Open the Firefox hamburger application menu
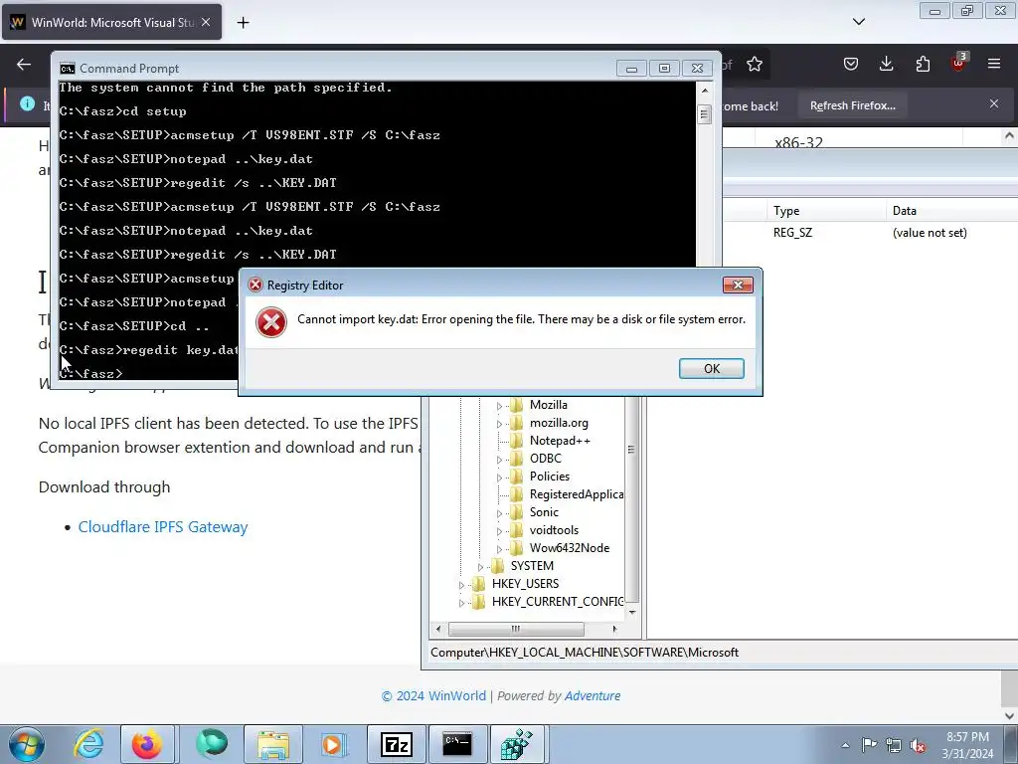Image resolution: width=1018 pixels, height=764 pixels. coord(994,64)
